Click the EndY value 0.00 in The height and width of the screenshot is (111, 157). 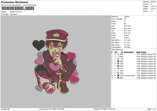point(126,38)
